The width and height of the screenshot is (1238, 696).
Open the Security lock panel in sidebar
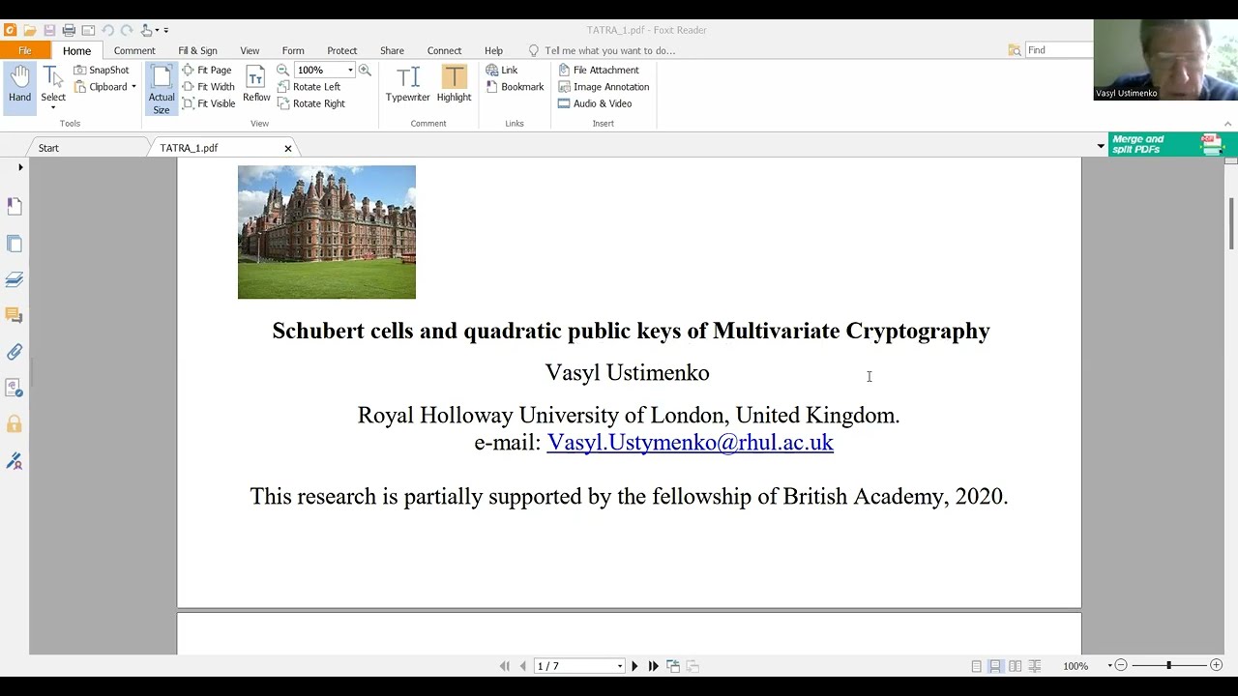tap(15, 424)
